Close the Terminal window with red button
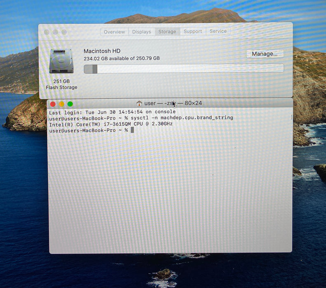 53,104
